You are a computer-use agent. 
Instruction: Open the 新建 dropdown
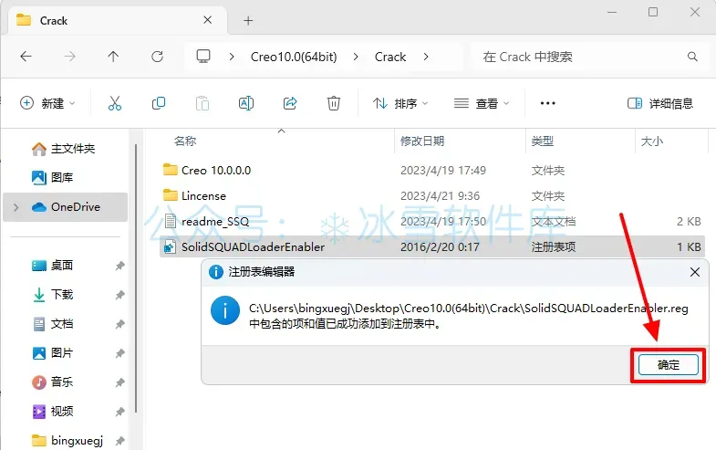(47, 103)
